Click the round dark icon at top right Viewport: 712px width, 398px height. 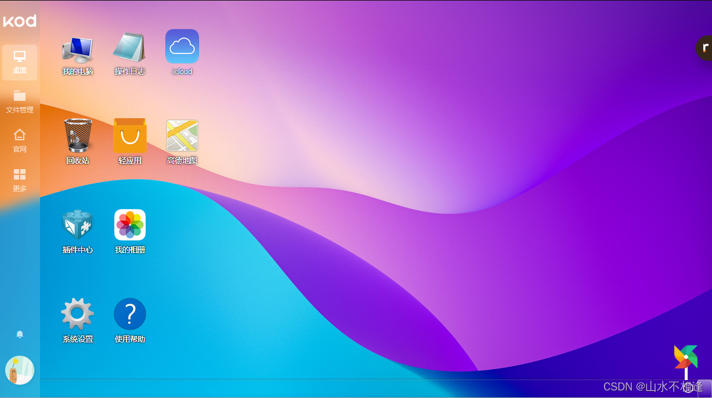(704, 48)
